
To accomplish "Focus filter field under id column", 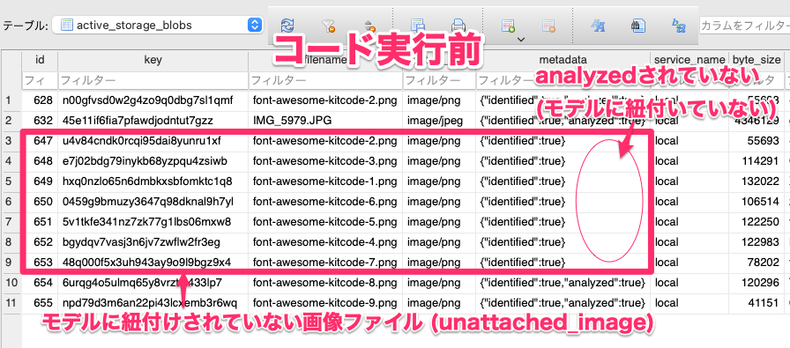I will [40, 80].
